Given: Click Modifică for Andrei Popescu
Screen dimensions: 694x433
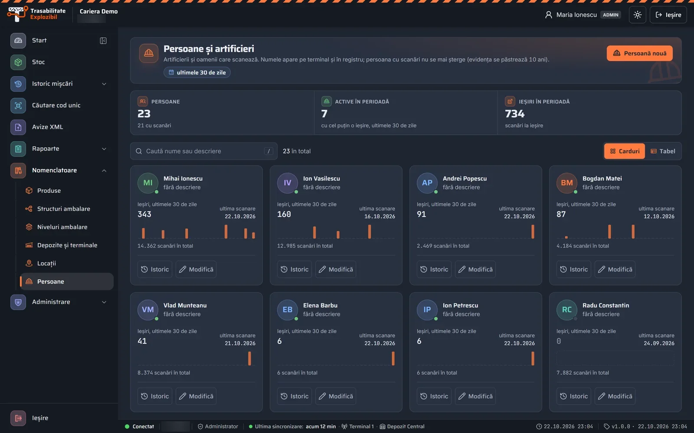Looking at the screenshot, I should click(x=475, y=269).
